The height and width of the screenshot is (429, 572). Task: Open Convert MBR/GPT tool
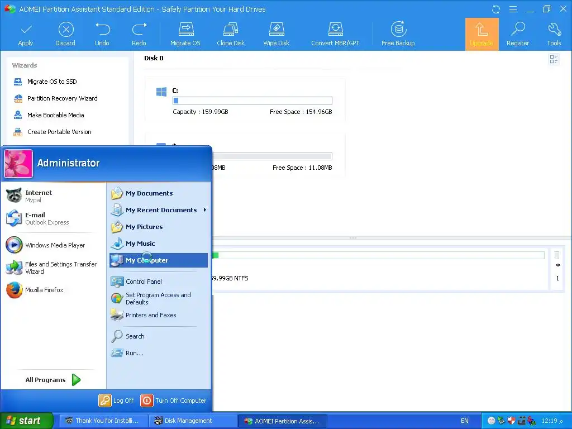point(335,34)
